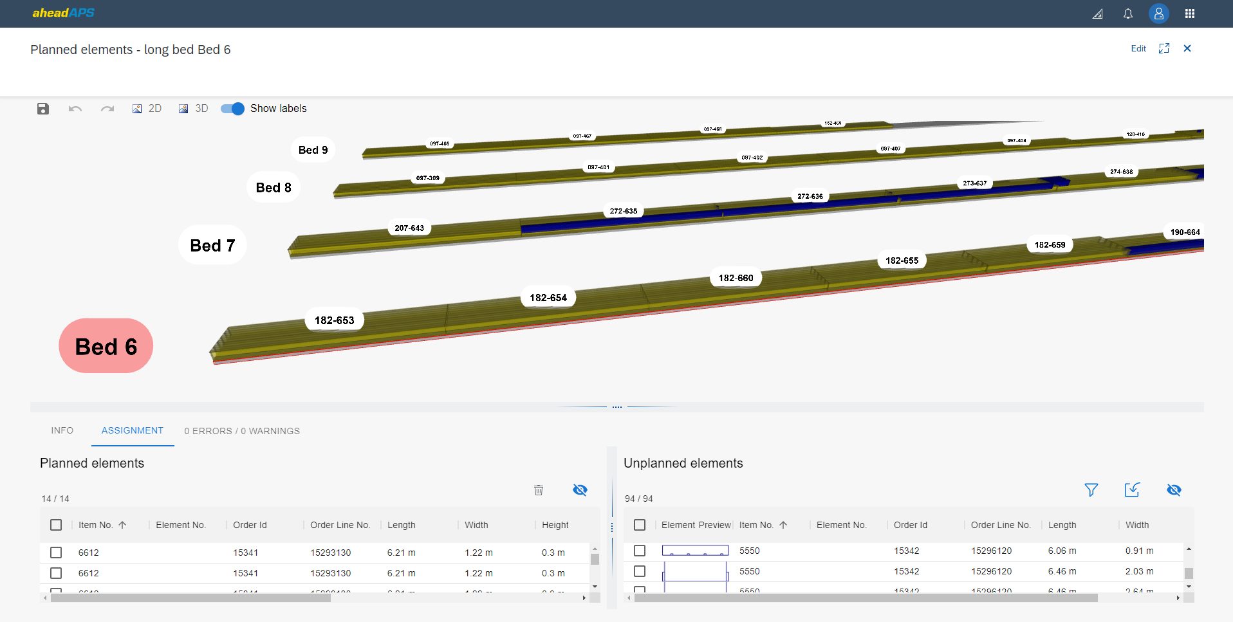Screen dimensions: 1233x622
Task: Delete selected planned elements via trash icon
Action: (539, 489)
